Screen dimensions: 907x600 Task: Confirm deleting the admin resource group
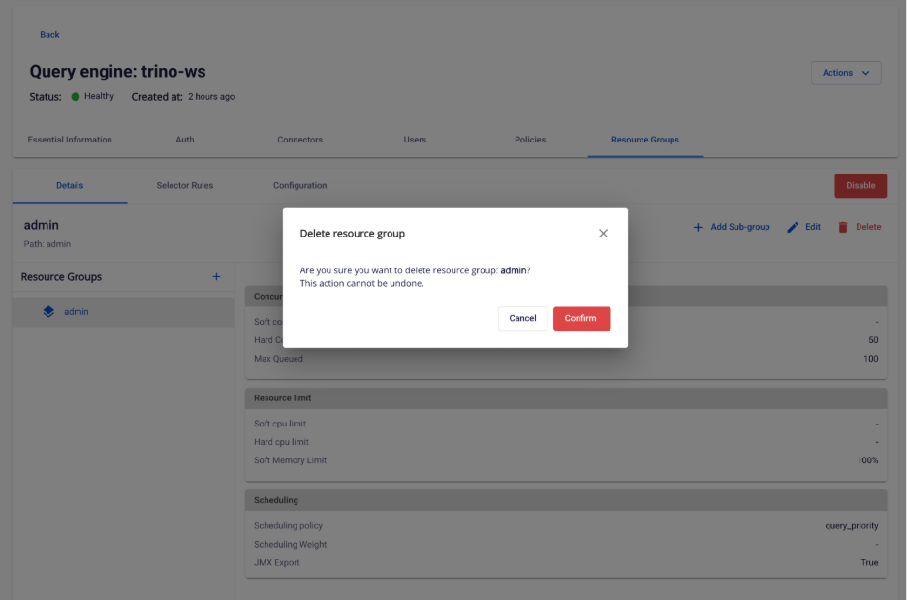coord(581,318)
